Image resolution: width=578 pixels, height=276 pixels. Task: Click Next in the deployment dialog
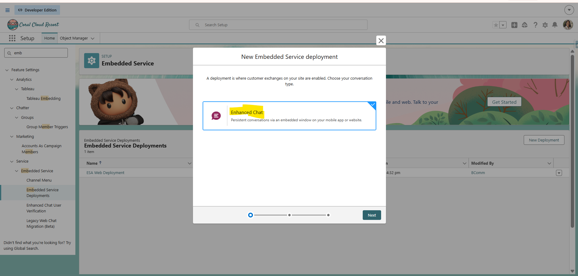(x=372, y=215)
